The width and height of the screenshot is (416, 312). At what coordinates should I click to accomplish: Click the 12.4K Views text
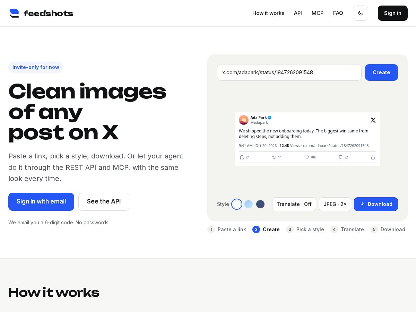pos(290,146)
